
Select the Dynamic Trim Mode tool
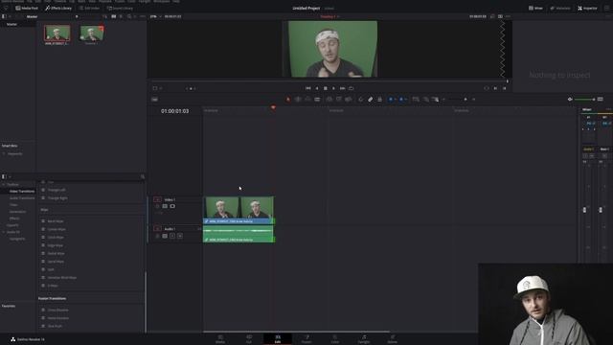click(x=307, y=100)
